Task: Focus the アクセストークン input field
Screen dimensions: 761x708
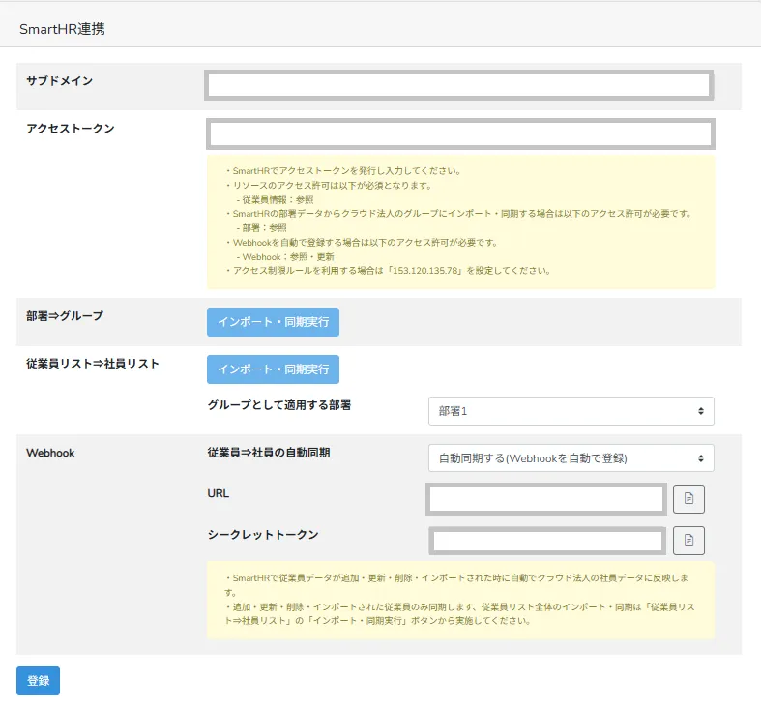Action: coord(460,133)
